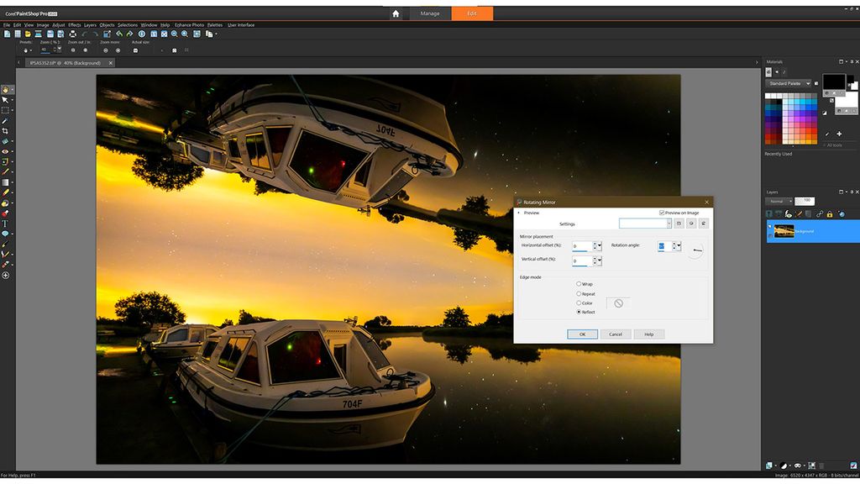Click the Add to Palette plus icon in Materials
The width and height of the screenshot is (860, 484).
click(839, 134)
